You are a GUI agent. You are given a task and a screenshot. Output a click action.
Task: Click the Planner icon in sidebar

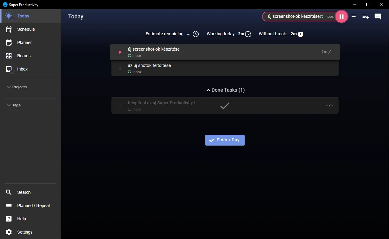pos(9,42)
